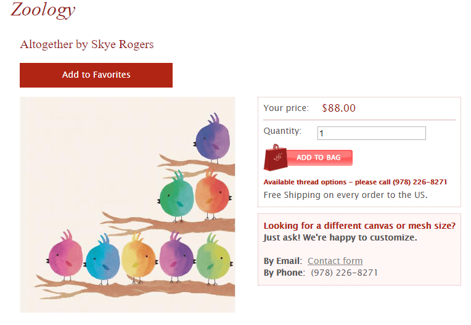The image size is (471, 325).
Task: Click the Add to Favorites button
Action: coord(96,75)
